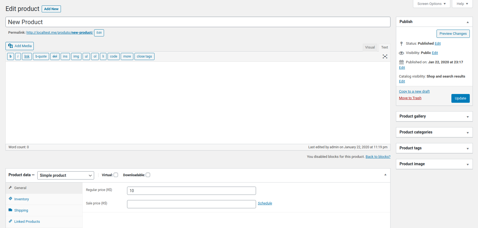Click the visibility eye icon in Publish
Viewport: 478px width, 228px height.
click(401, 53)
